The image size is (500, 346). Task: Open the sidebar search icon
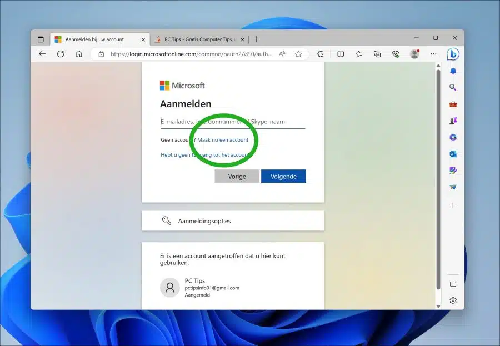[453, 87]
